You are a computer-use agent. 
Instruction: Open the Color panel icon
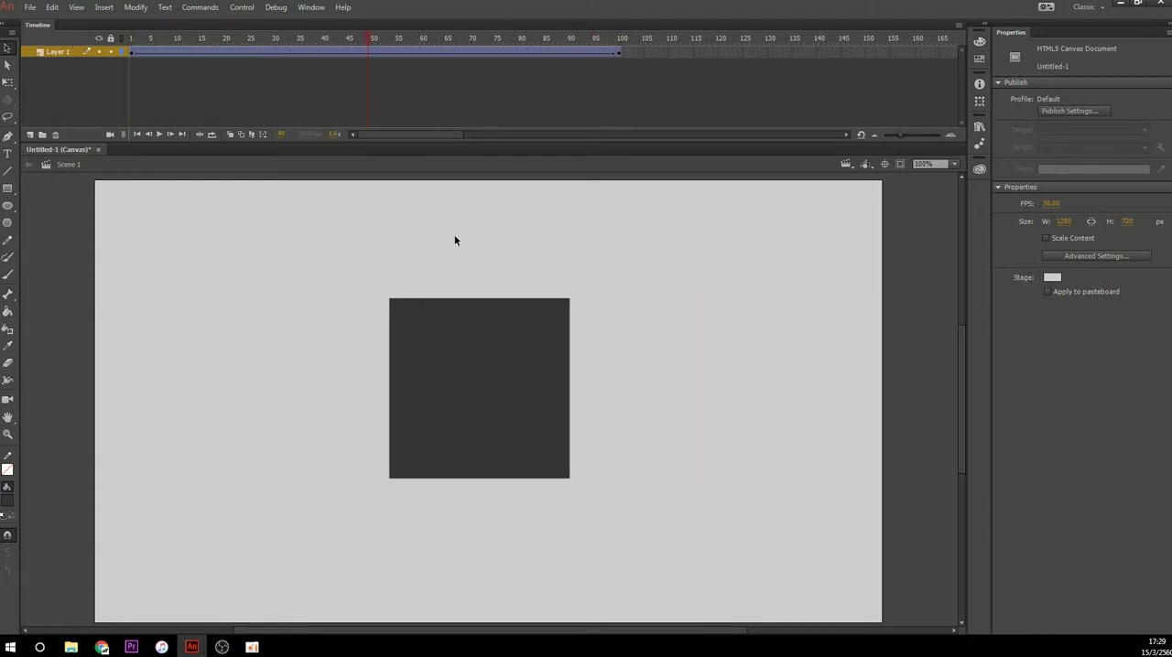coord(980,41)
